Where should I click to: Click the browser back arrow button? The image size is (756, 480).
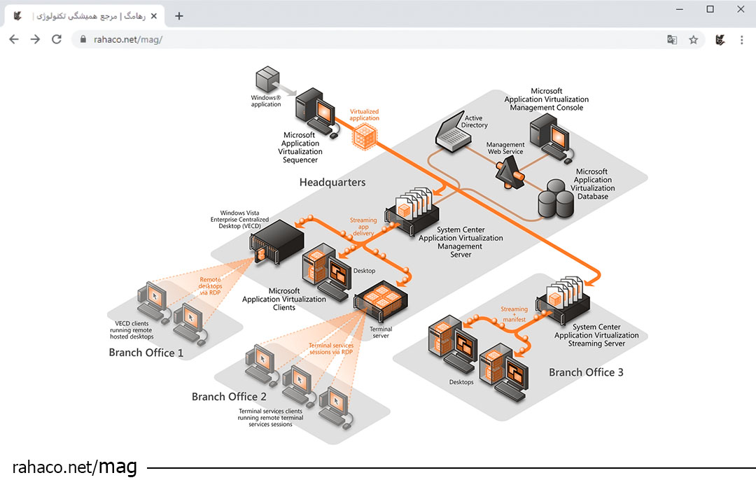14,40
